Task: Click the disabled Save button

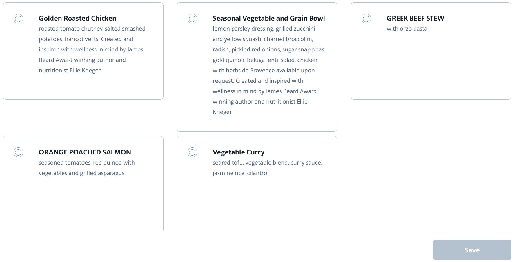Action: 472,250
